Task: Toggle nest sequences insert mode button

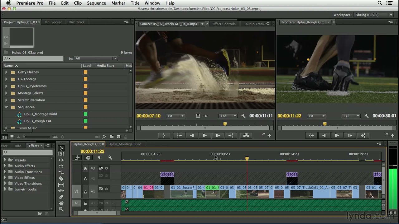Action: pos(77,158)
